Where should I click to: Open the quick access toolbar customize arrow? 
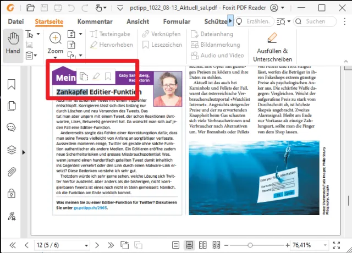[120, 8]
